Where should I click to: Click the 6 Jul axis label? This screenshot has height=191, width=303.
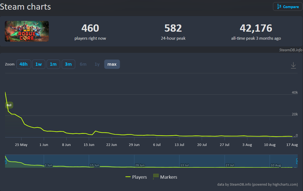coord(157,145)
